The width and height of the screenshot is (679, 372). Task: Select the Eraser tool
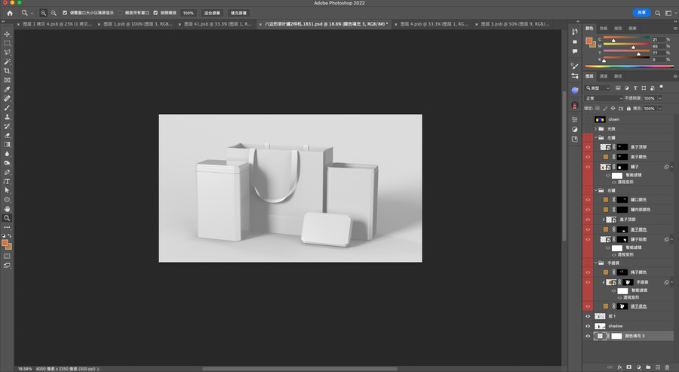pyautogui.click(x=7, y=135)
